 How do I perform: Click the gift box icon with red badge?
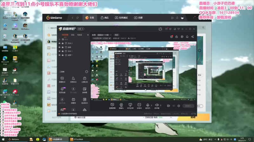tap(171, 37)
